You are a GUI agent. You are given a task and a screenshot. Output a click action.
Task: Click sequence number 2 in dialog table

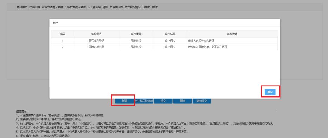(x=63, y=47)
